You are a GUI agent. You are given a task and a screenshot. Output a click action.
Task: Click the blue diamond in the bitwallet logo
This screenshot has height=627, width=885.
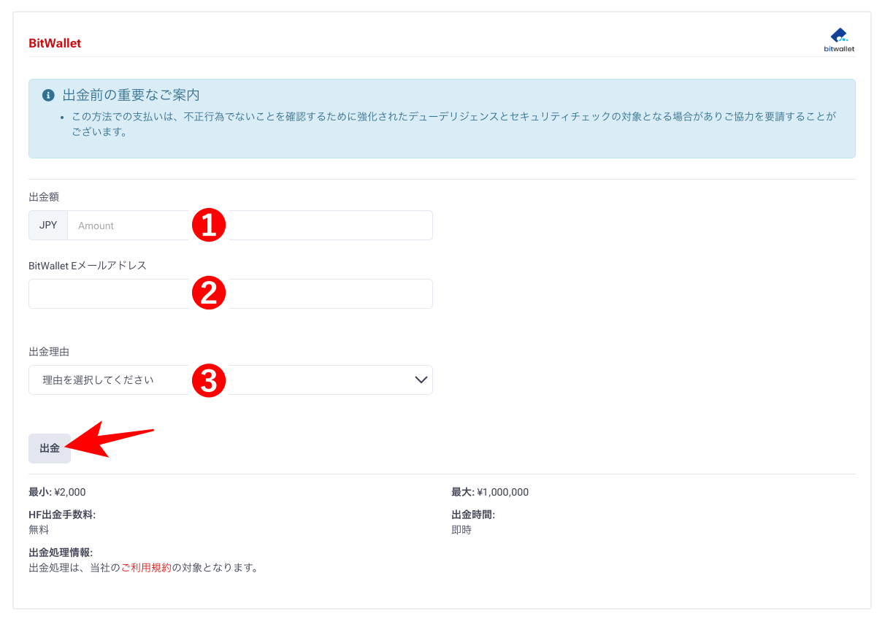(837, 33)
